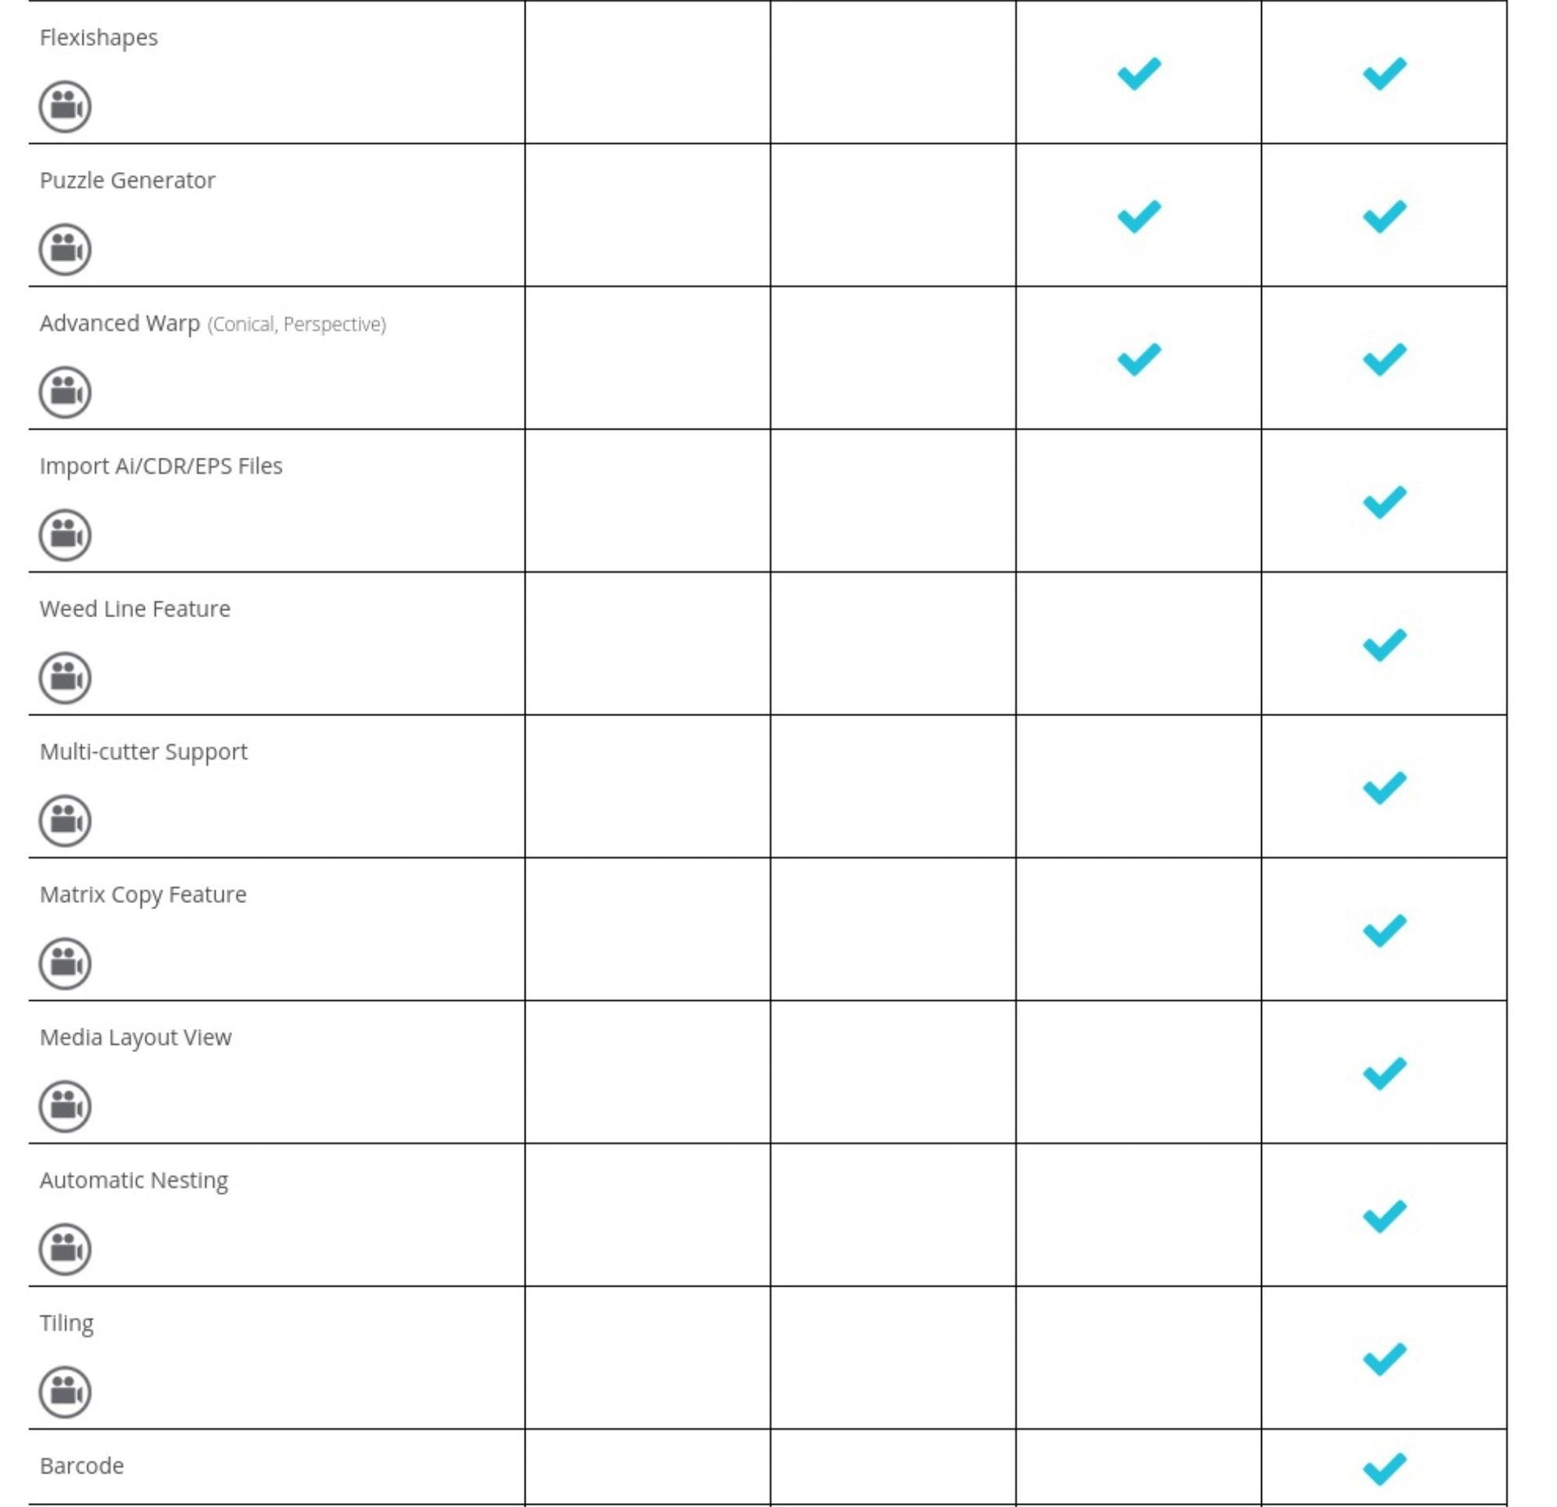Click the video icon under Flexishapes
This screenshot has height=1507, width=1557.
65,107
